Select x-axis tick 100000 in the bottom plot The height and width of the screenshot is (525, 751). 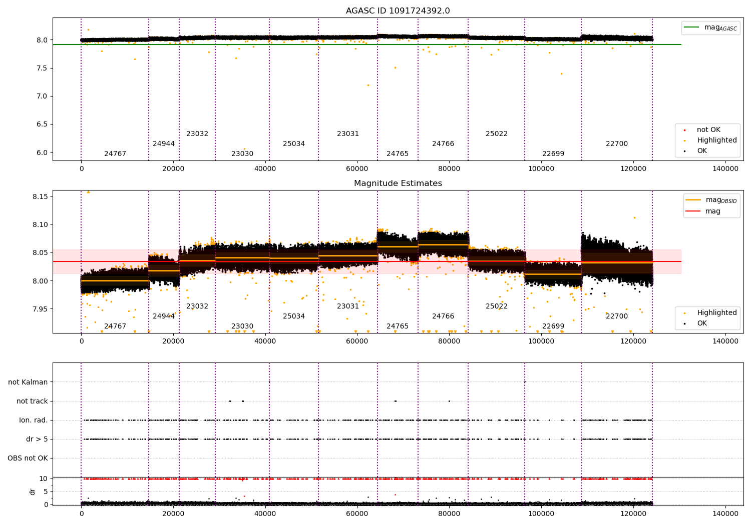tap(541, 514)
